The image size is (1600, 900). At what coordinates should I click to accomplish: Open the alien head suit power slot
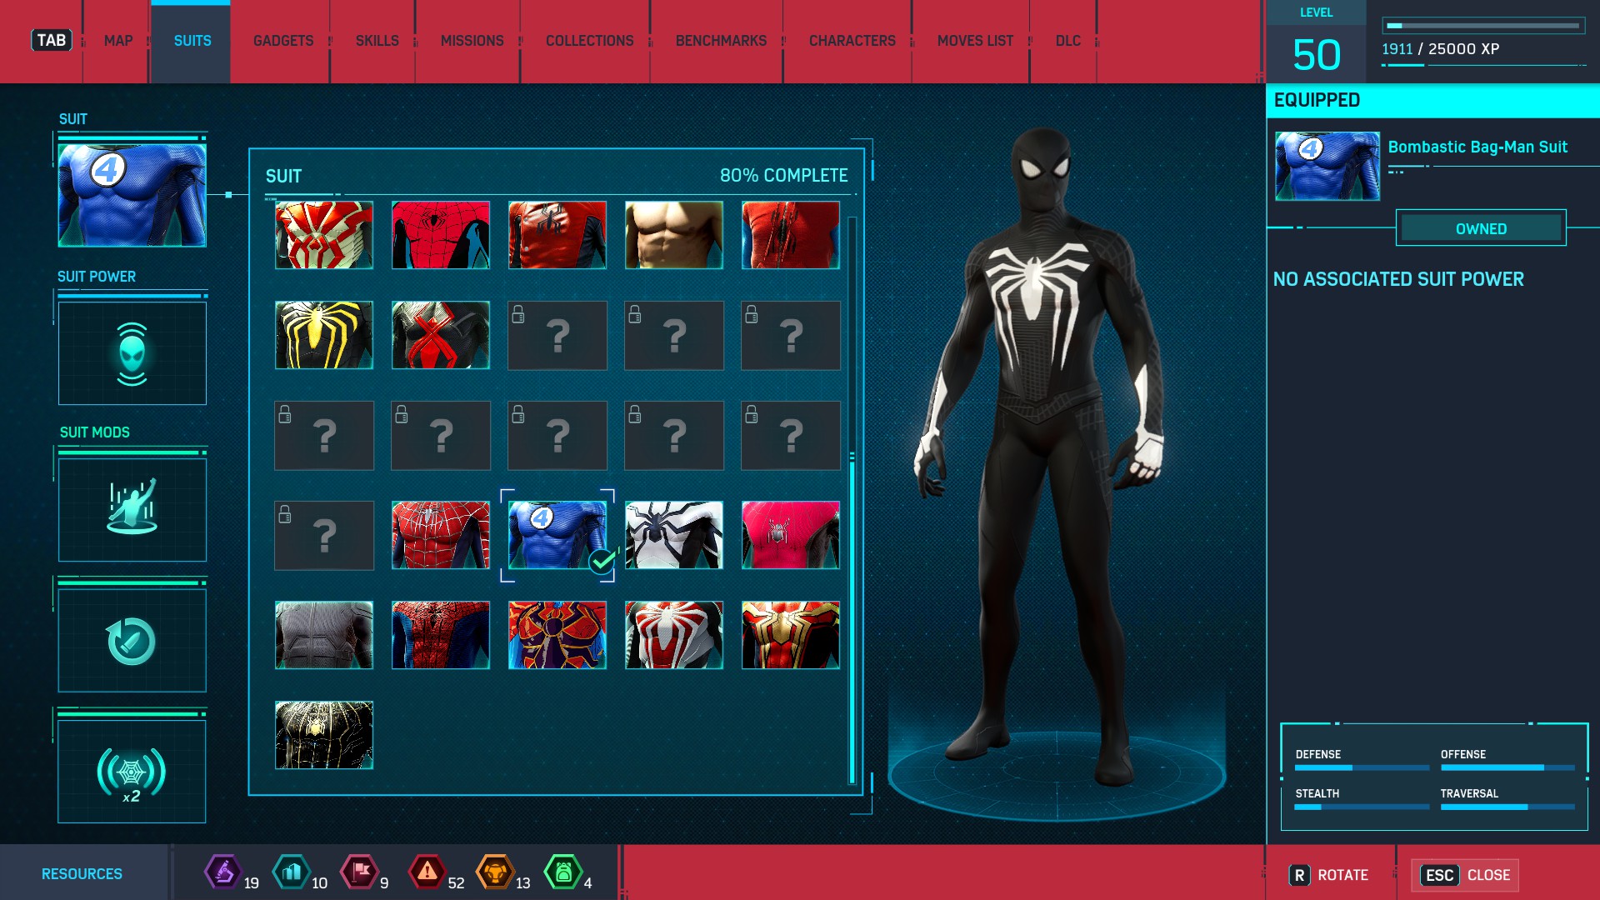pos(132,353)
